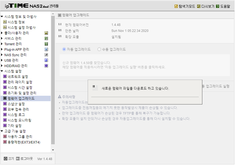Click the 다시보기 link
The image size is (235, 165).
click(208, 6)
